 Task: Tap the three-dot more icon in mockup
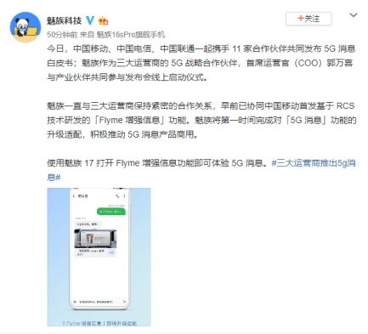click(x=124, y=196)
